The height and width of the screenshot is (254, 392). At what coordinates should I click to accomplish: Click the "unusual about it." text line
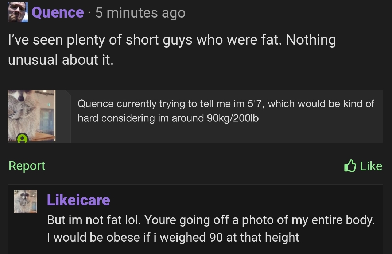tap(61, 60)
